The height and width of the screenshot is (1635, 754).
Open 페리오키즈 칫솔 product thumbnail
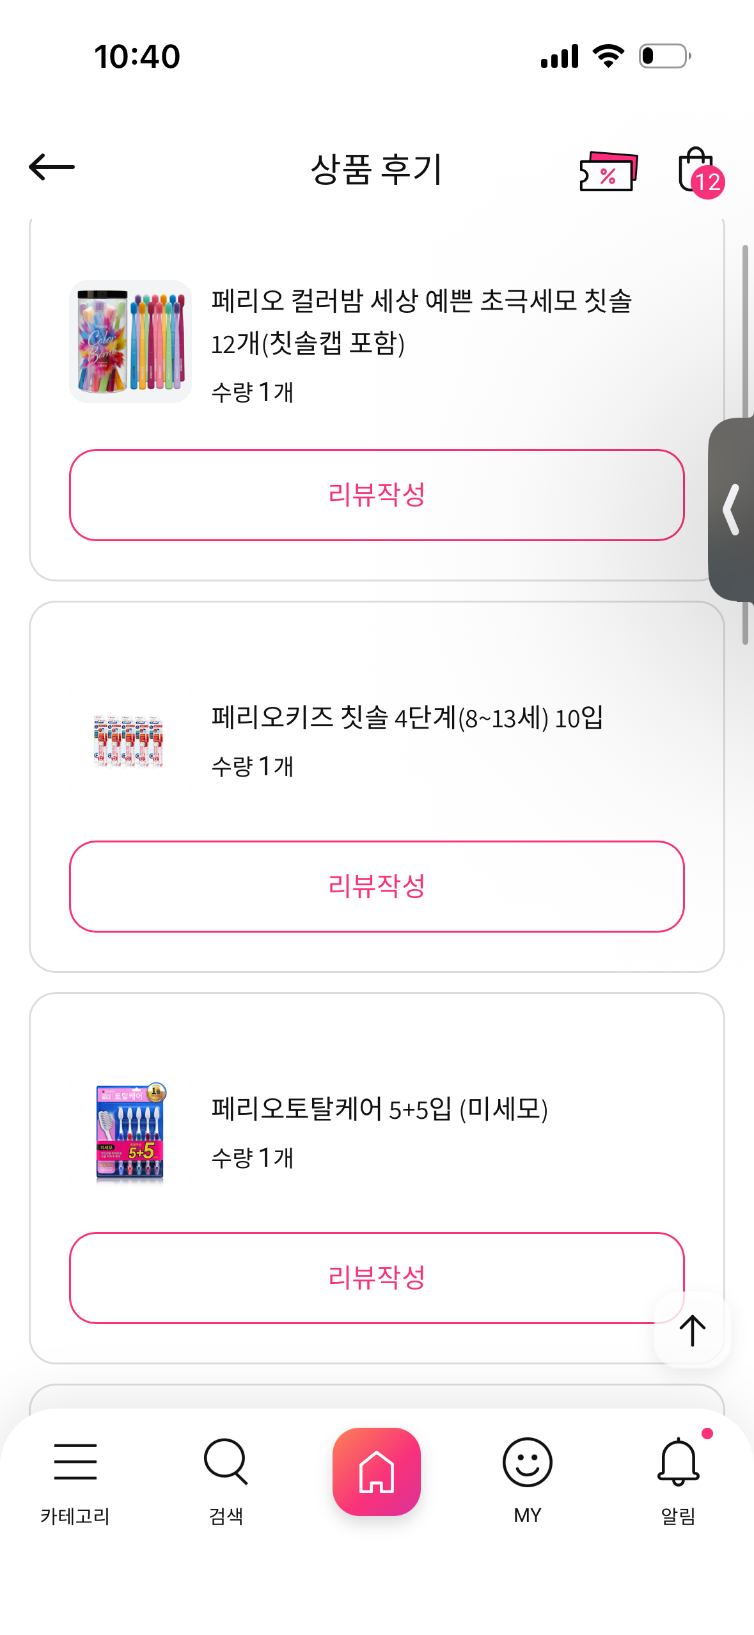tap(130, 741)
